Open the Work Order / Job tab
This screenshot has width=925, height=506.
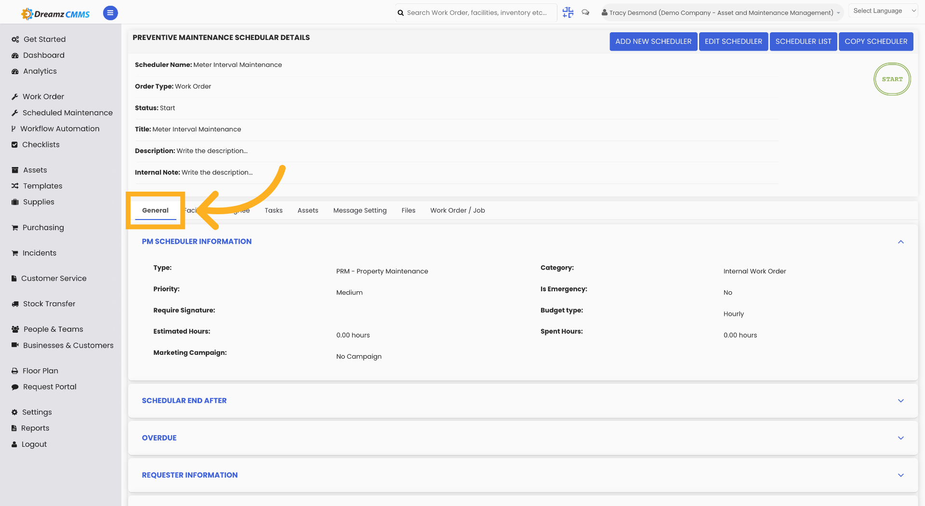click(x=457, y=210)
